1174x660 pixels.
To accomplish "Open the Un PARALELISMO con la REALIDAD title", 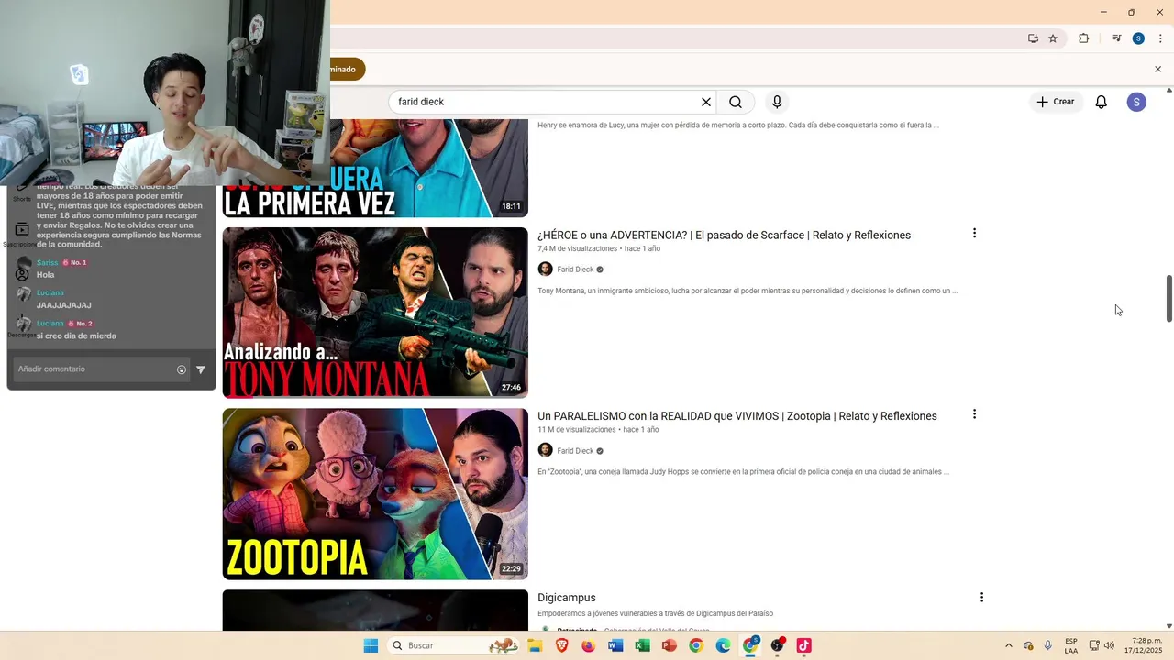I will (737, 416).
